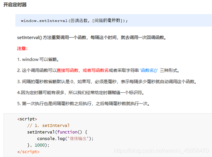The height and width of the screenshot is (157, 212).
Task: Click the }, 1000); code line
Action: [x=38, y=145]
